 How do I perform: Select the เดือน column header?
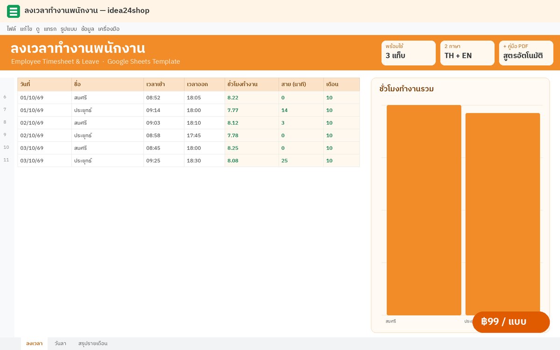point(342,84)
